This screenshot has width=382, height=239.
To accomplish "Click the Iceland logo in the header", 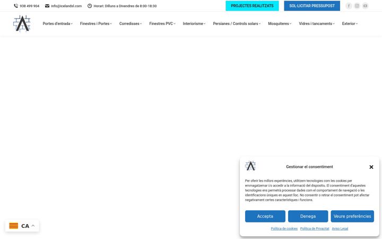I will point(22,24).
